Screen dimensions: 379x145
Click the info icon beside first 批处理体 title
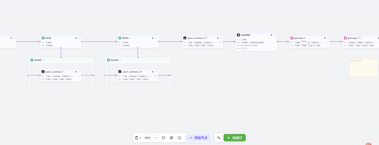44,60
